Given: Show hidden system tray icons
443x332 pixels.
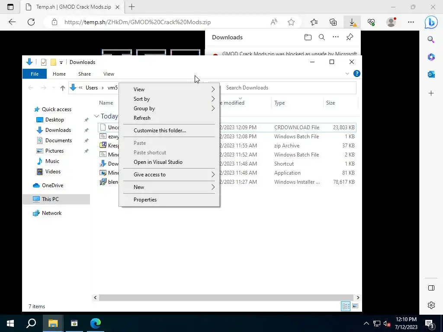Looking at the screenshot, I should (366, 323).
